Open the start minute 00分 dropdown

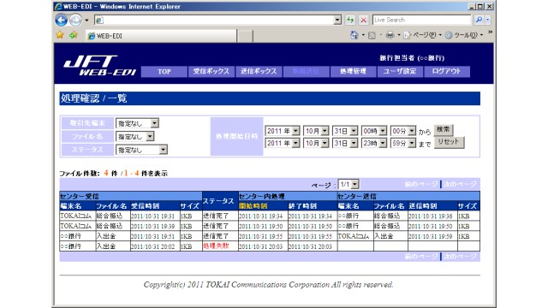(x=403, y=131)
